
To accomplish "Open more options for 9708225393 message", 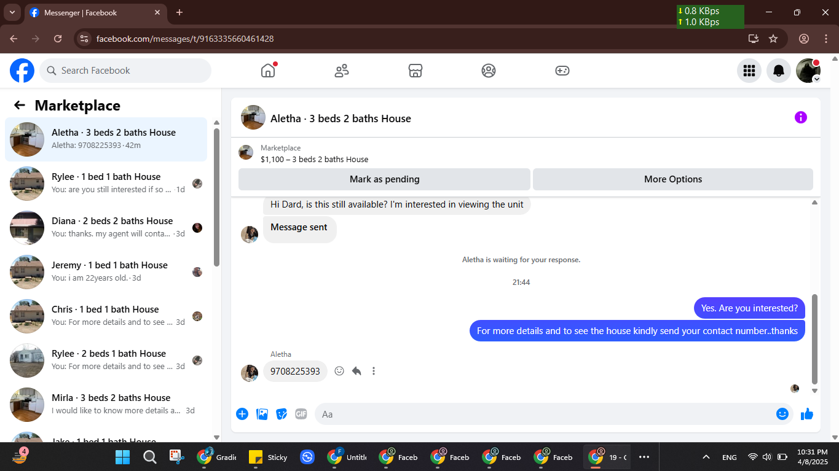I will pos(374,371).
